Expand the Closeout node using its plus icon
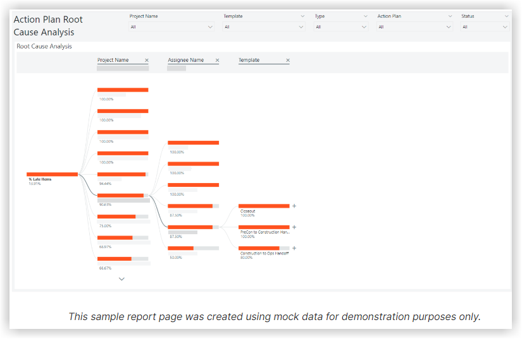 (294, 206)
